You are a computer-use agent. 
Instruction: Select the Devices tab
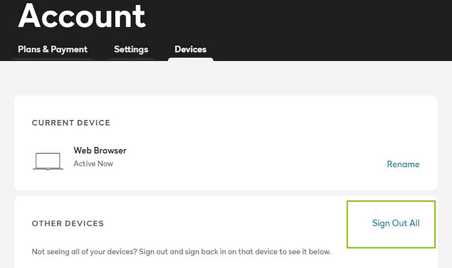coord(191,49)
